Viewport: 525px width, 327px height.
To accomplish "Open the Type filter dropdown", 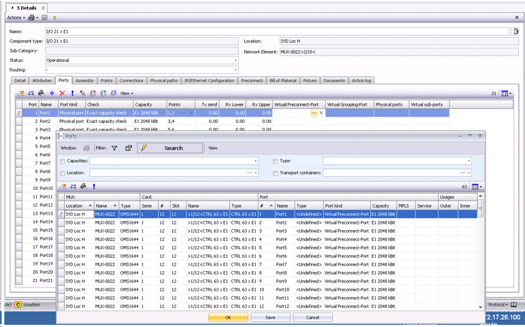I will pos(468,161).
